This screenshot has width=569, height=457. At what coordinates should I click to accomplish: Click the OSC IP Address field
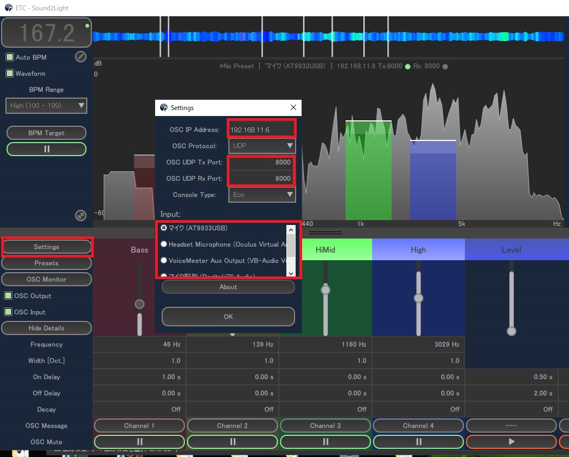point(261,130)
